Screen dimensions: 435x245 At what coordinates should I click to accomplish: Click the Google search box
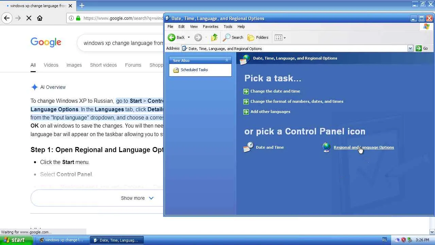coord(121,43)
